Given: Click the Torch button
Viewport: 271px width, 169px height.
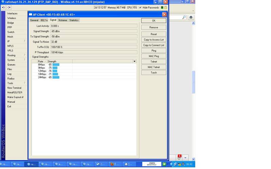Looking at the screenshot, I should pos(154,73).
